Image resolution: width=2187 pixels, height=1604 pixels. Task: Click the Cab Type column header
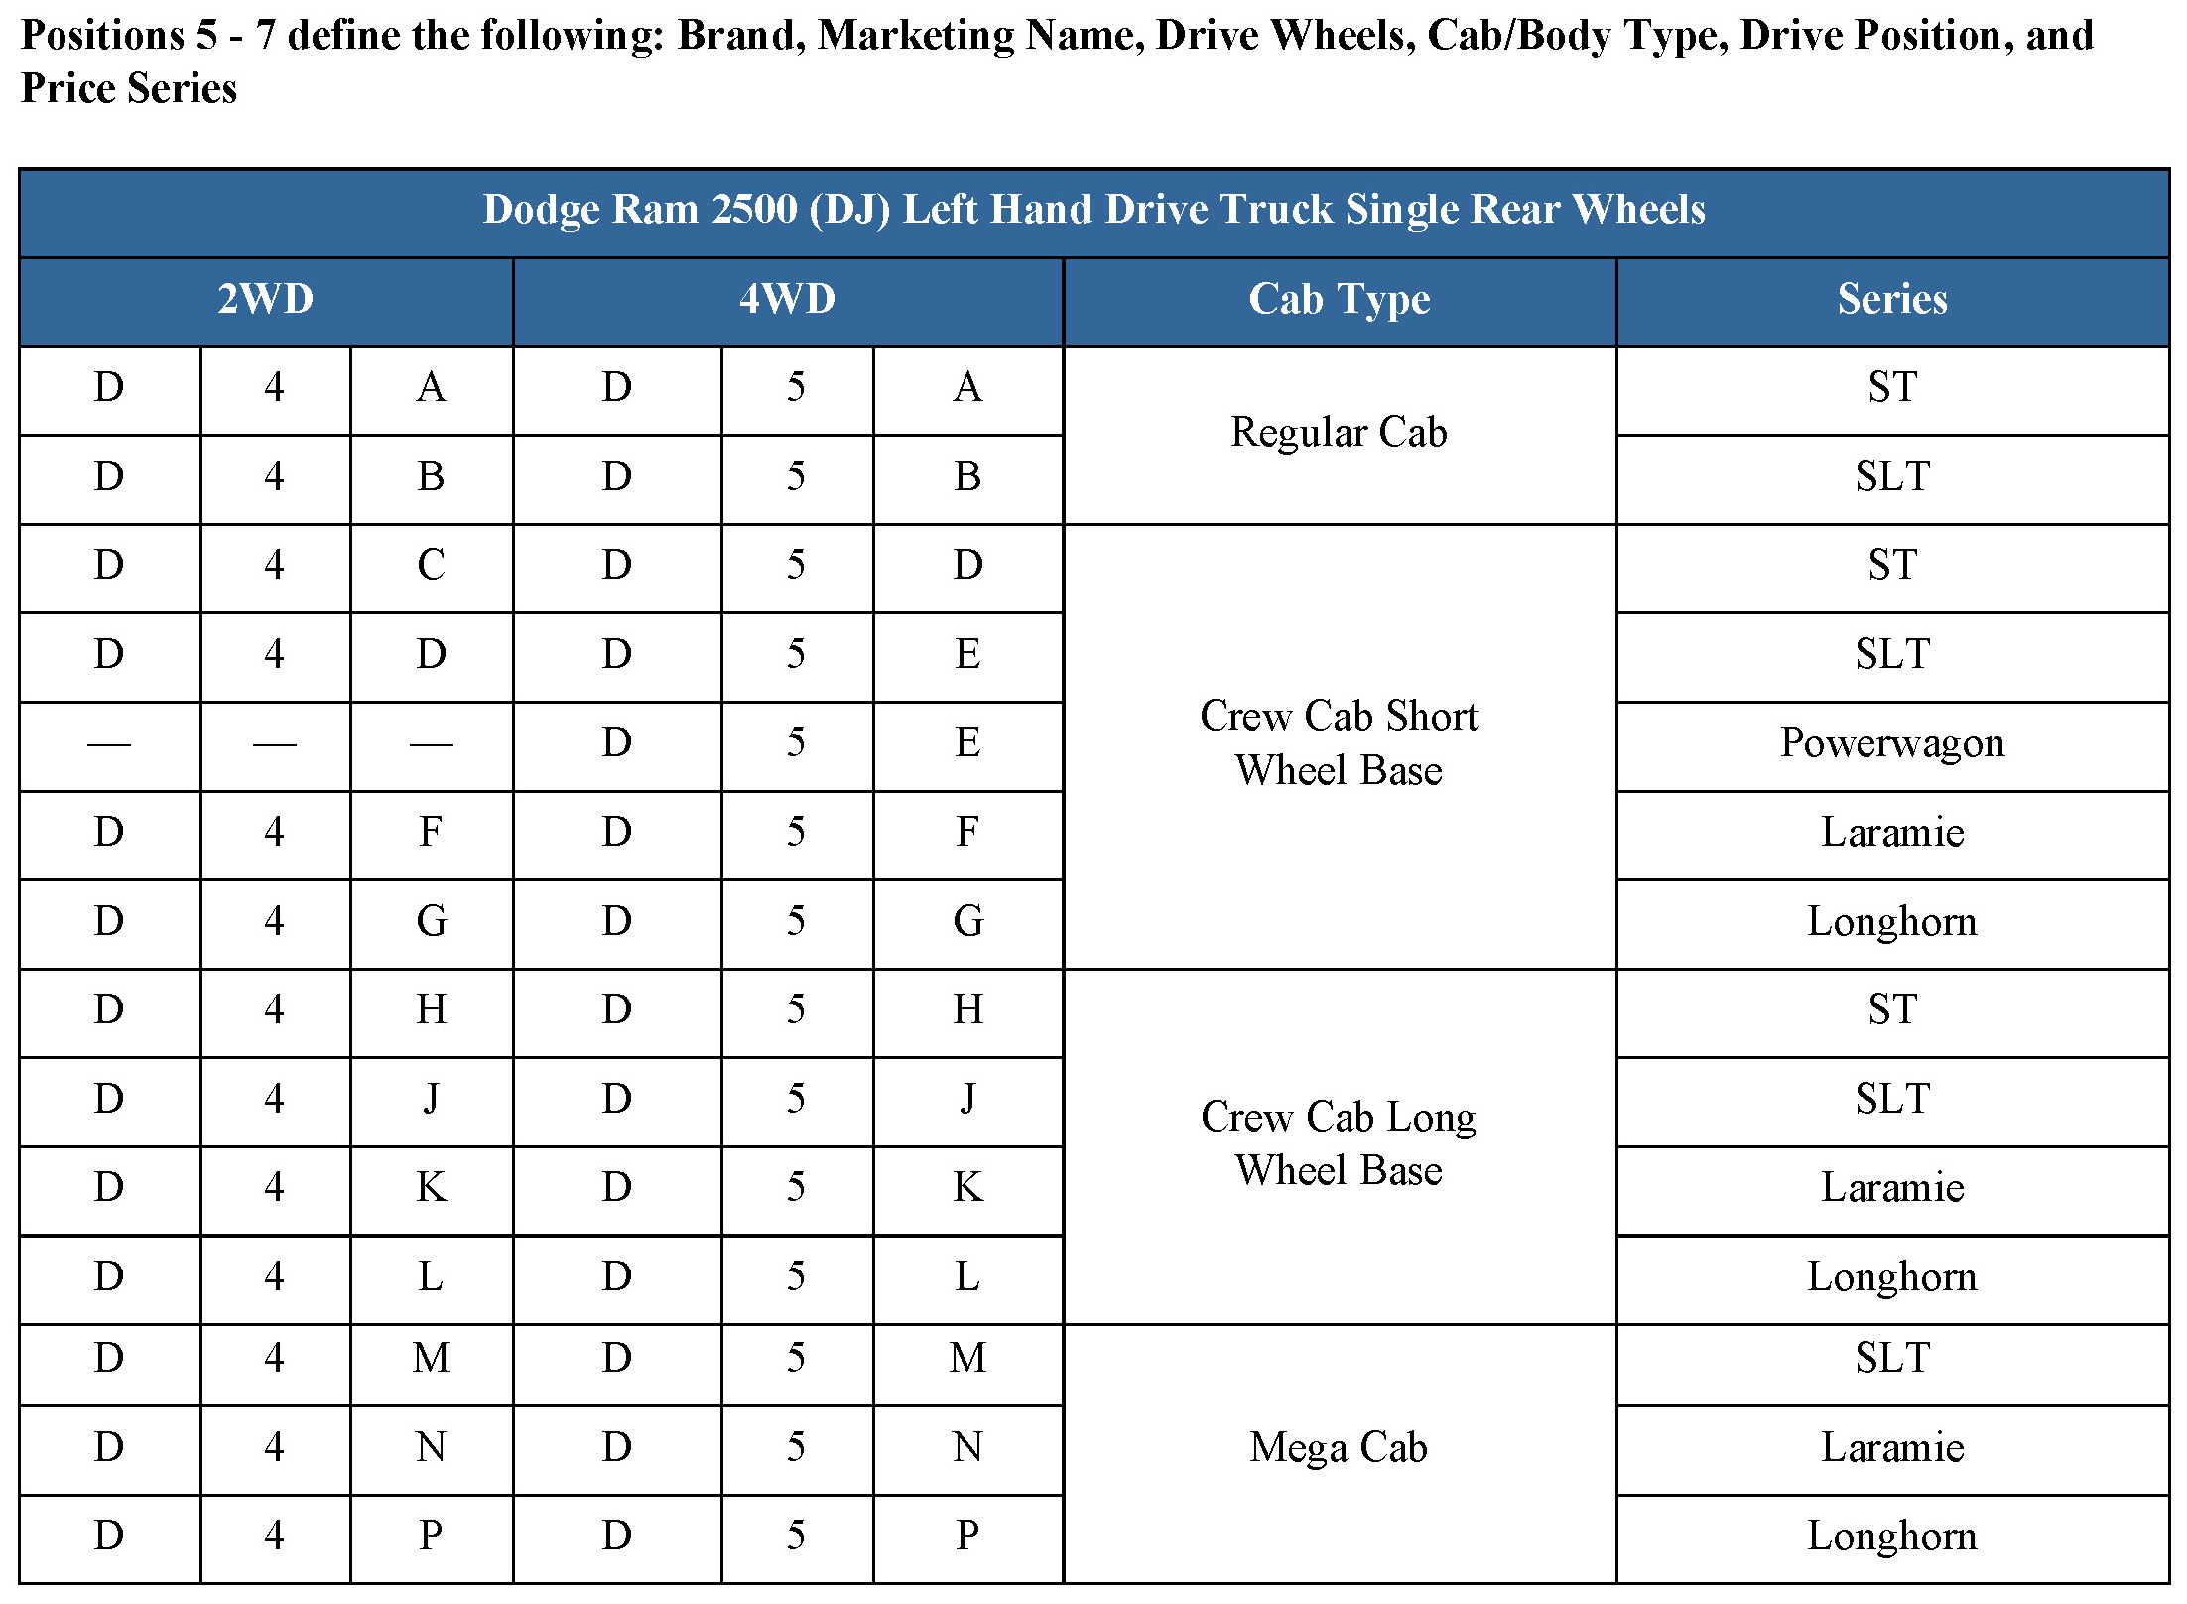click(x=1339, y=300)
